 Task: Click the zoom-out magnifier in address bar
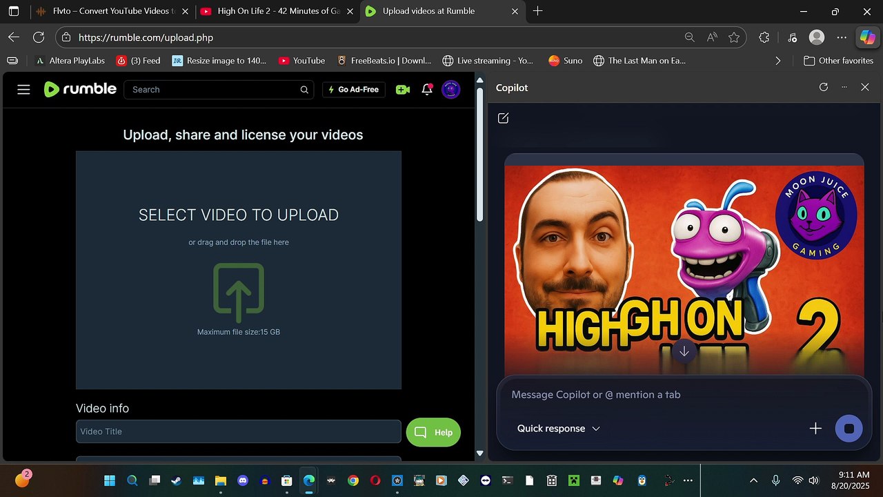(689, 37)
